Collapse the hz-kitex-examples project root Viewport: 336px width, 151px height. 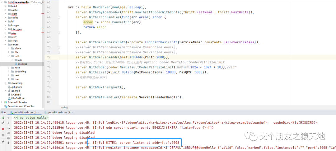pos(2,2)
